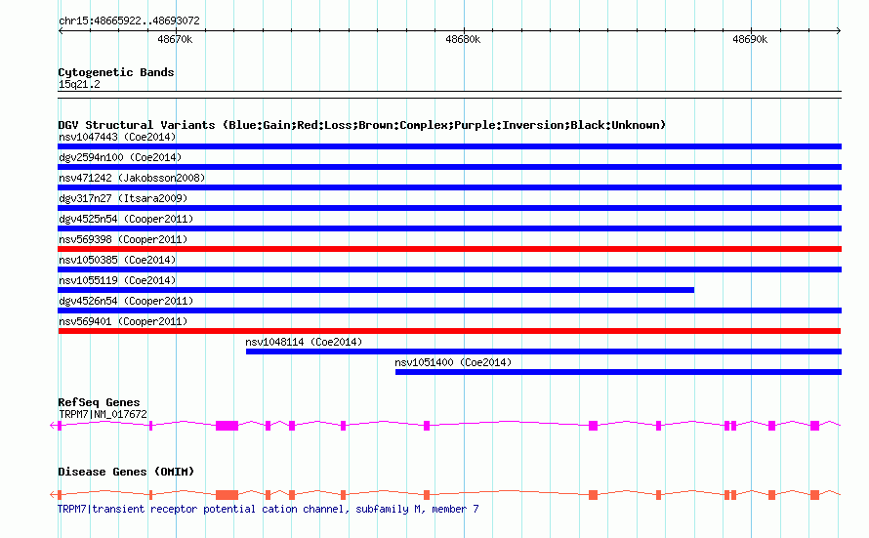Open the nsv569398 (Cooper2011) label
The width and height of the screenshot is (869, 538).
[123, 239]
